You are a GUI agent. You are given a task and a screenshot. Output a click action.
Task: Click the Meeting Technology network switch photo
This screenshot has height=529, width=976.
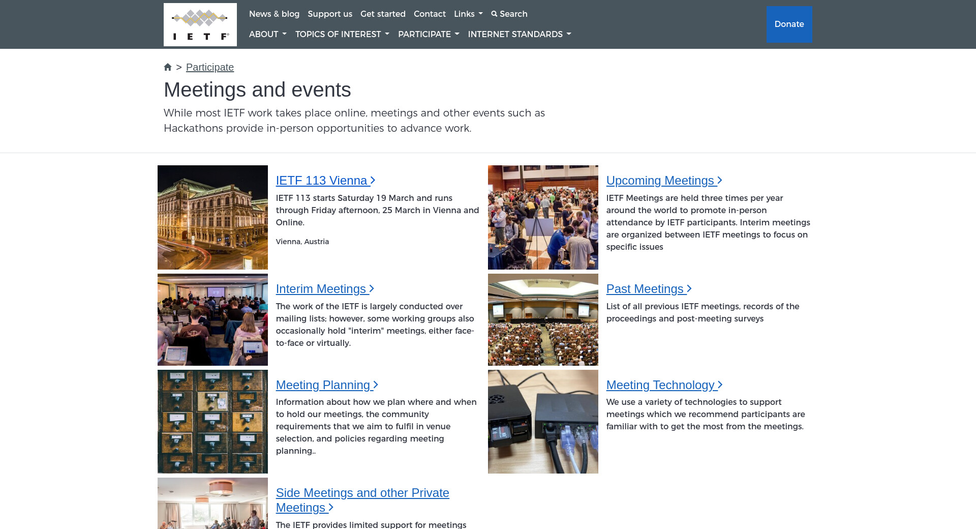click(543, 422)
